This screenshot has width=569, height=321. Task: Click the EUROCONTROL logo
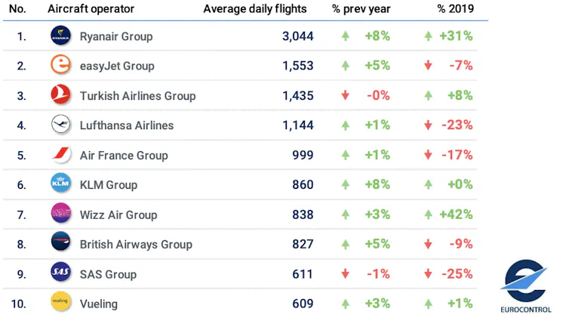(x=525, y=286)
